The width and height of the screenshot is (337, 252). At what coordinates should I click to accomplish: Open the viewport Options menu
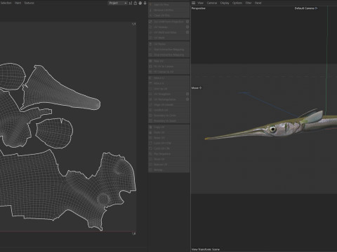point(237,3)
